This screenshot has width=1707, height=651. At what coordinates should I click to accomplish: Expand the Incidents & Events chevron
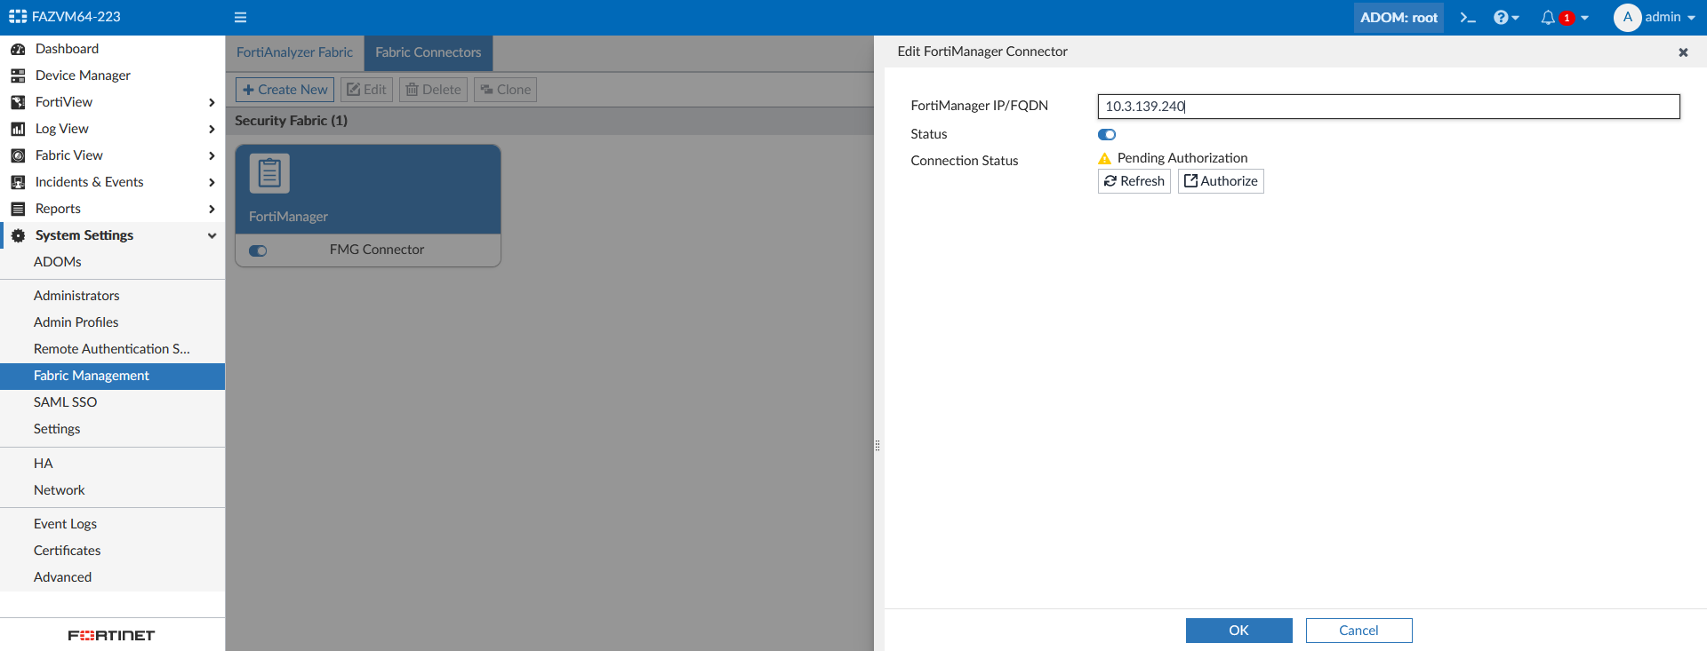[x=212, y=182]
